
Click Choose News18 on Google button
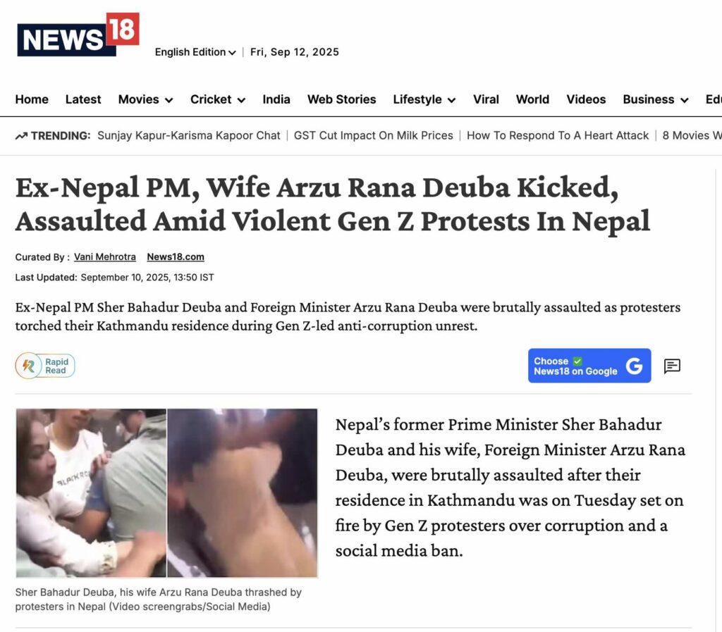coord(589,366)
